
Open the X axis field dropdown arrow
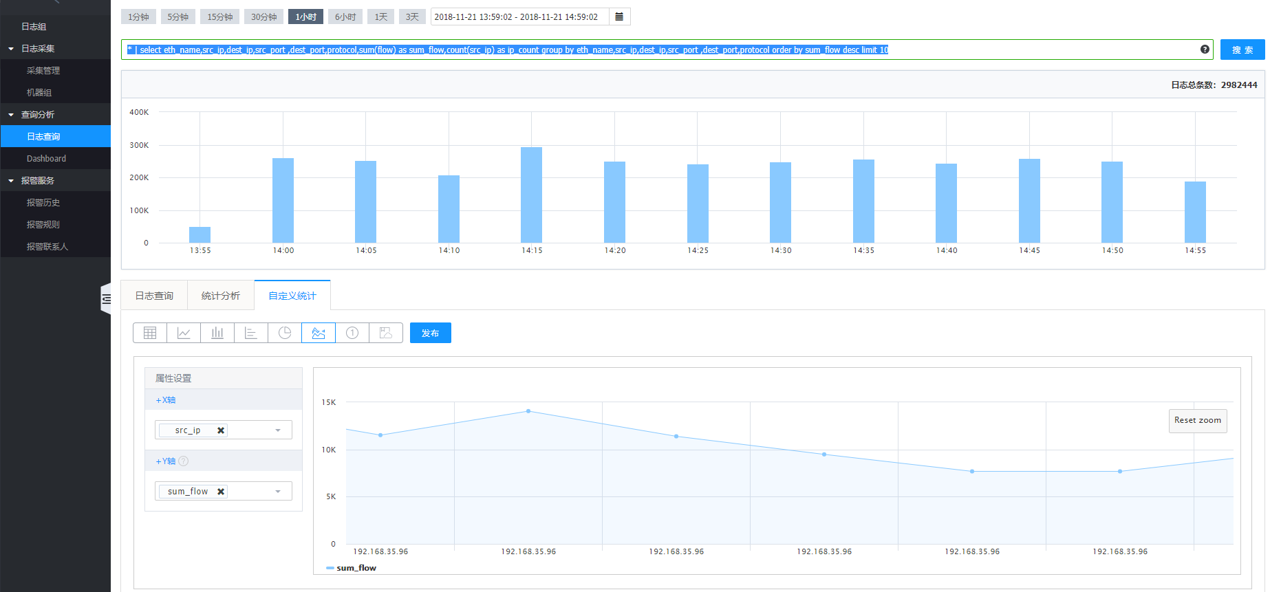(278, 430)
